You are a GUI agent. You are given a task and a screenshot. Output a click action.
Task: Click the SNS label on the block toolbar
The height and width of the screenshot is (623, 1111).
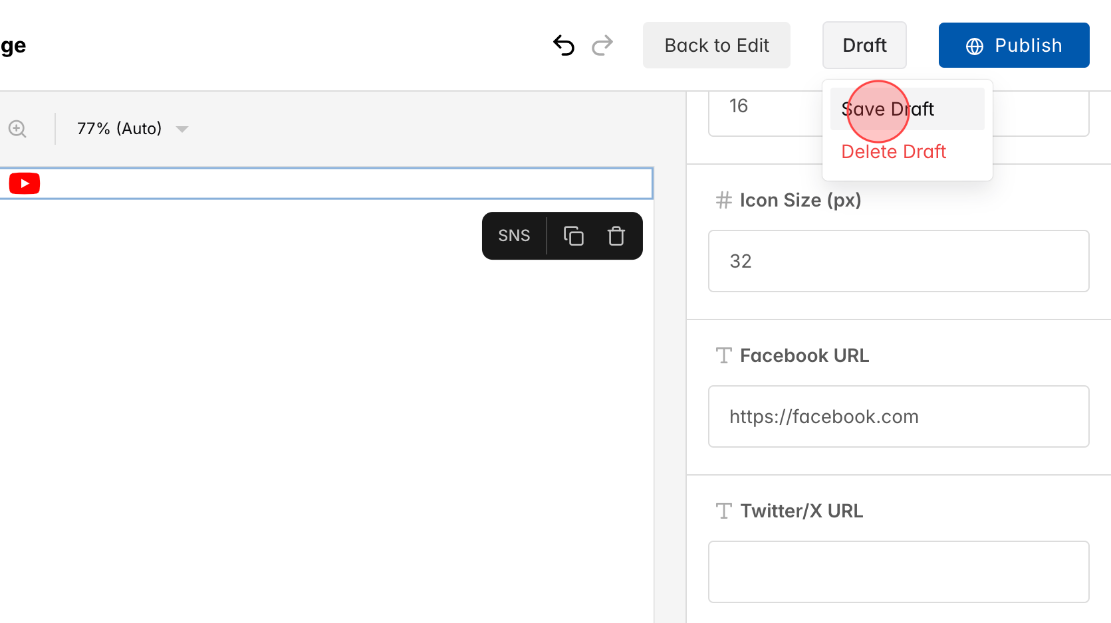513,236
